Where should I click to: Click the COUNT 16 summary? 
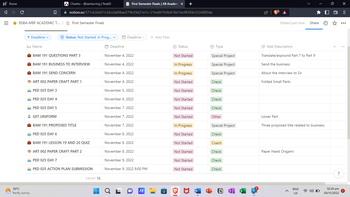93,178
